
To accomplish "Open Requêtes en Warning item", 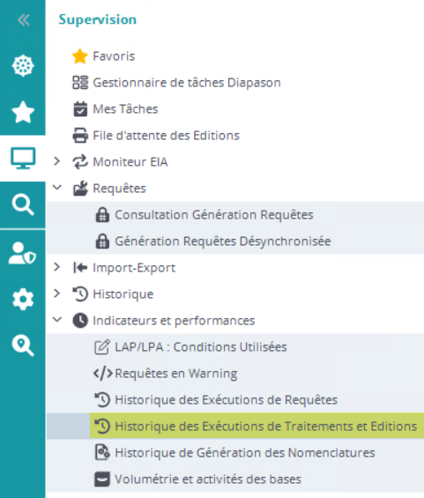I will (x=176, y=374).
